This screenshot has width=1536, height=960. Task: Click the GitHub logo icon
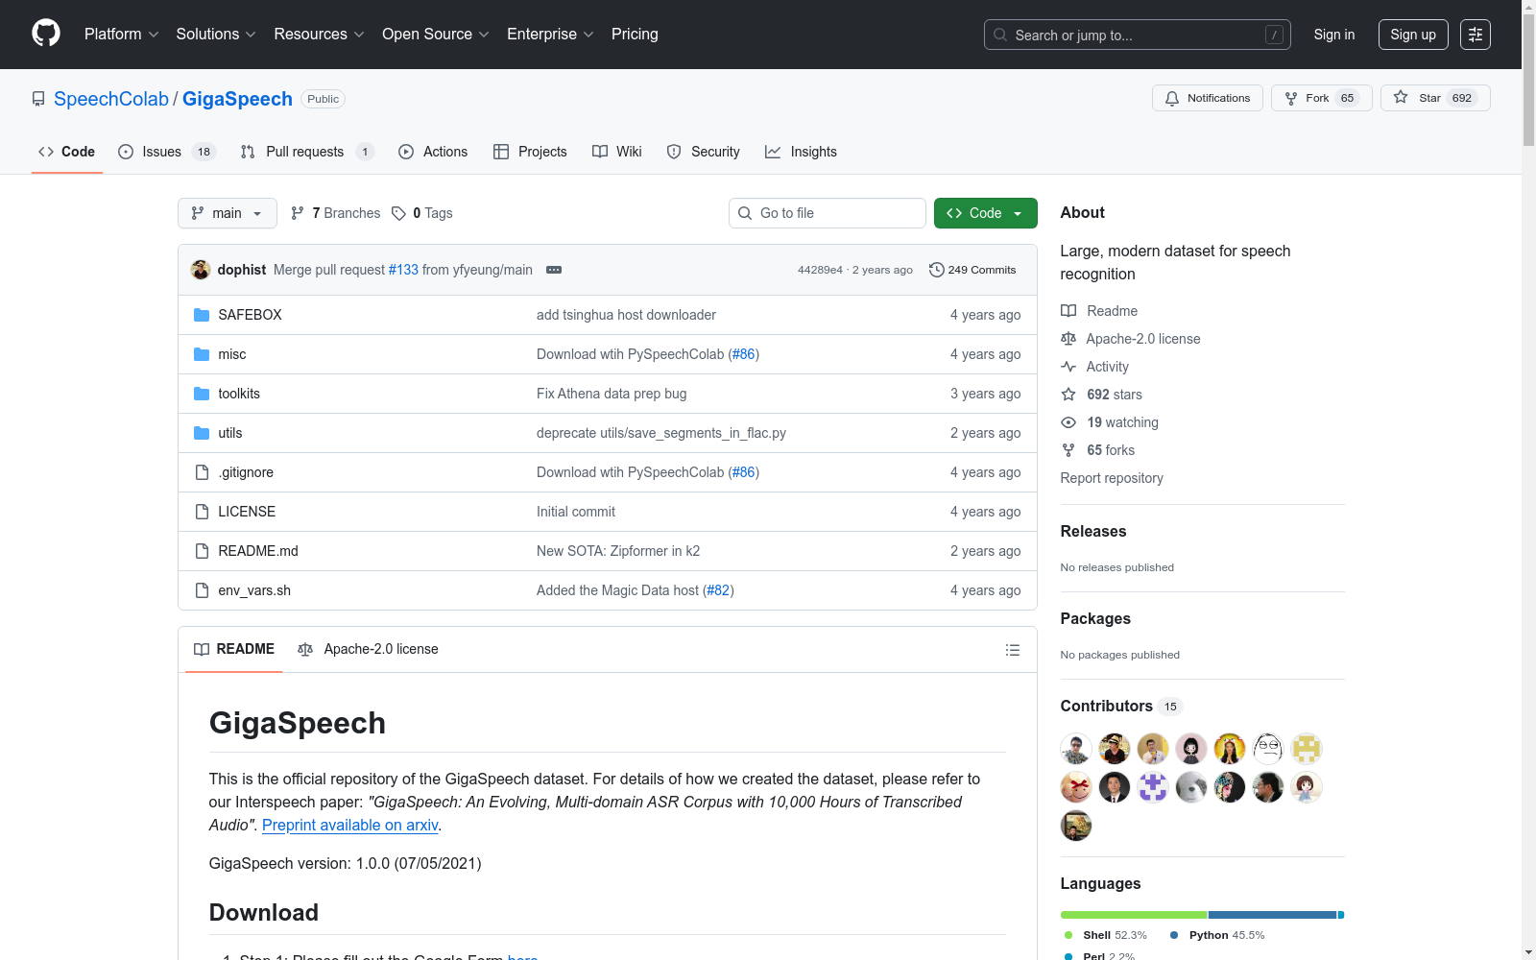click(x=46, y=34)
